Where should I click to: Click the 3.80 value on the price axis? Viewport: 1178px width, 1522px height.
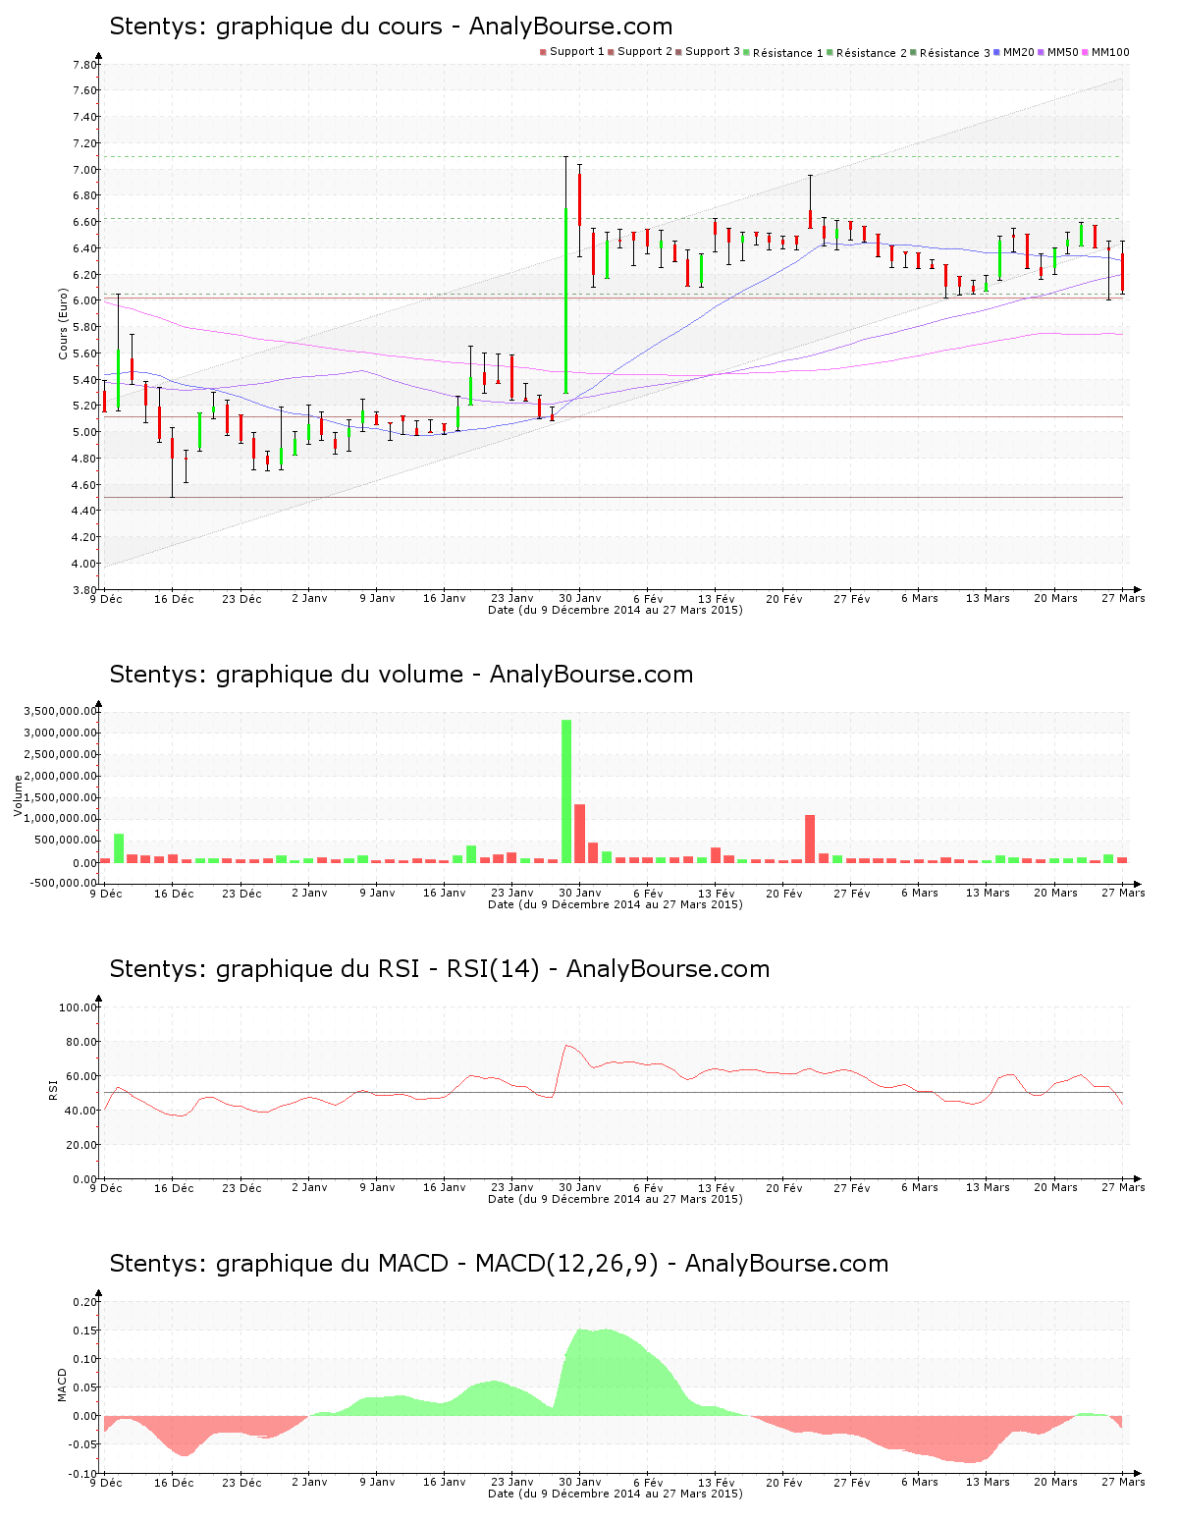coord(84,590)
